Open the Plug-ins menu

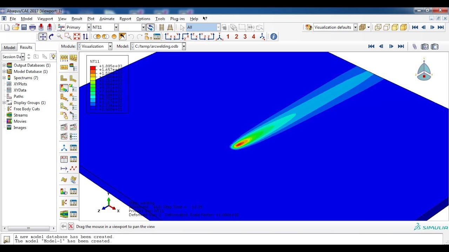click(x=177, y=19)
